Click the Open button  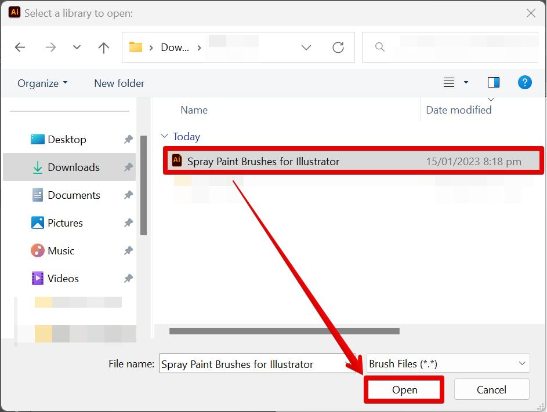(404, 389)
